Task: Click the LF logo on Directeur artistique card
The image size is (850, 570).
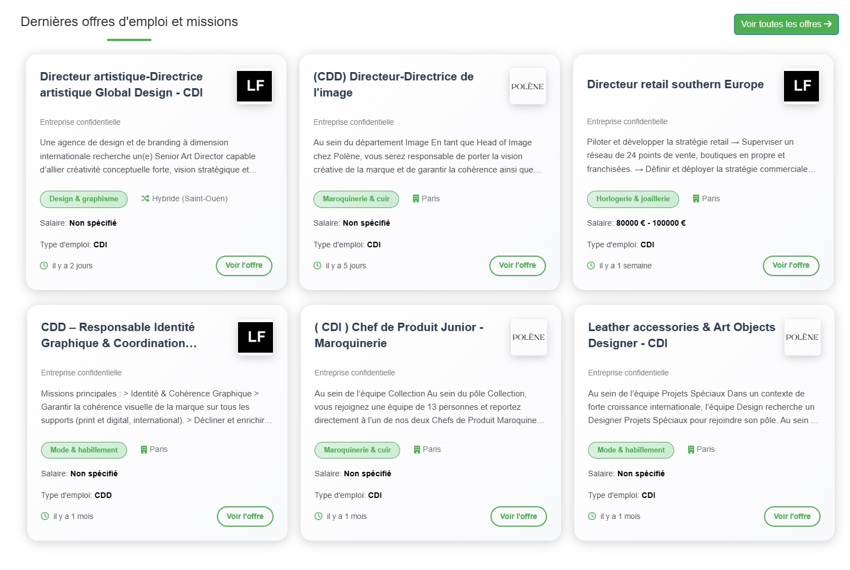Action: [x=255, y=86]
